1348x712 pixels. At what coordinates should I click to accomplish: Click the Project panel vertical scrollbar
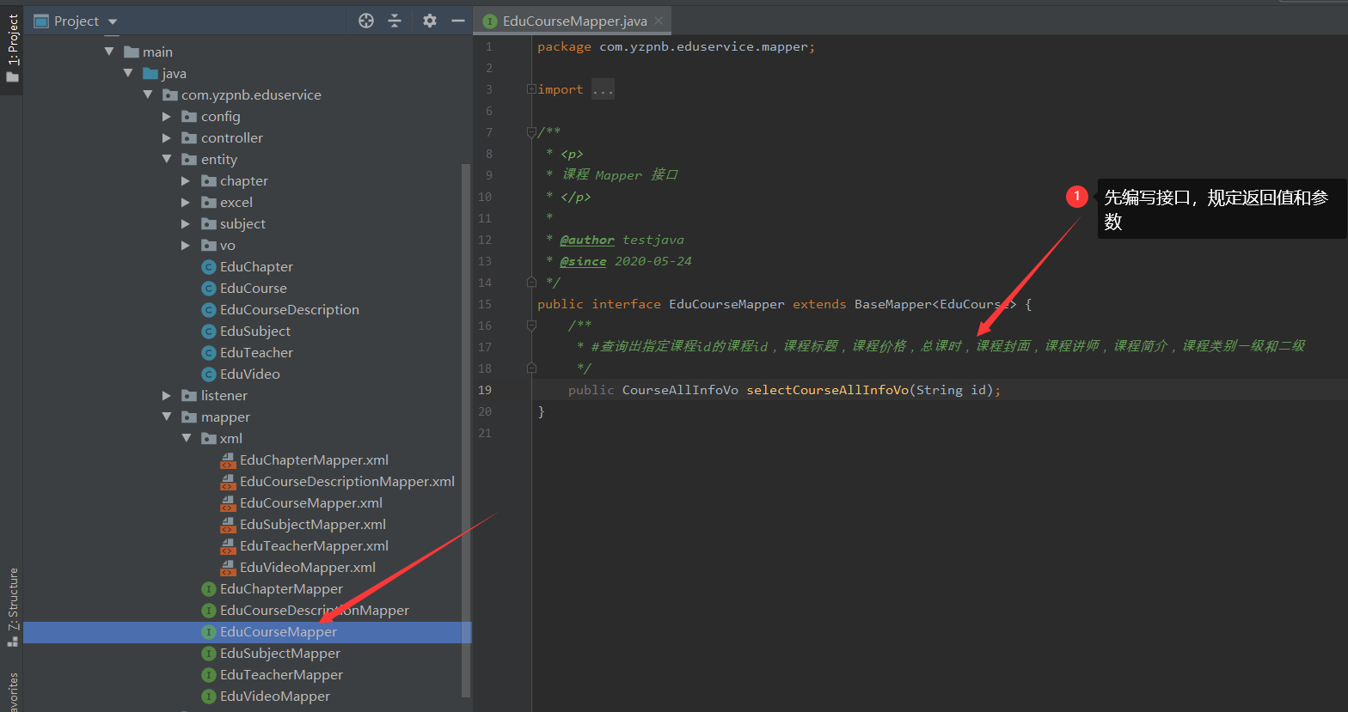coord(466,429)
